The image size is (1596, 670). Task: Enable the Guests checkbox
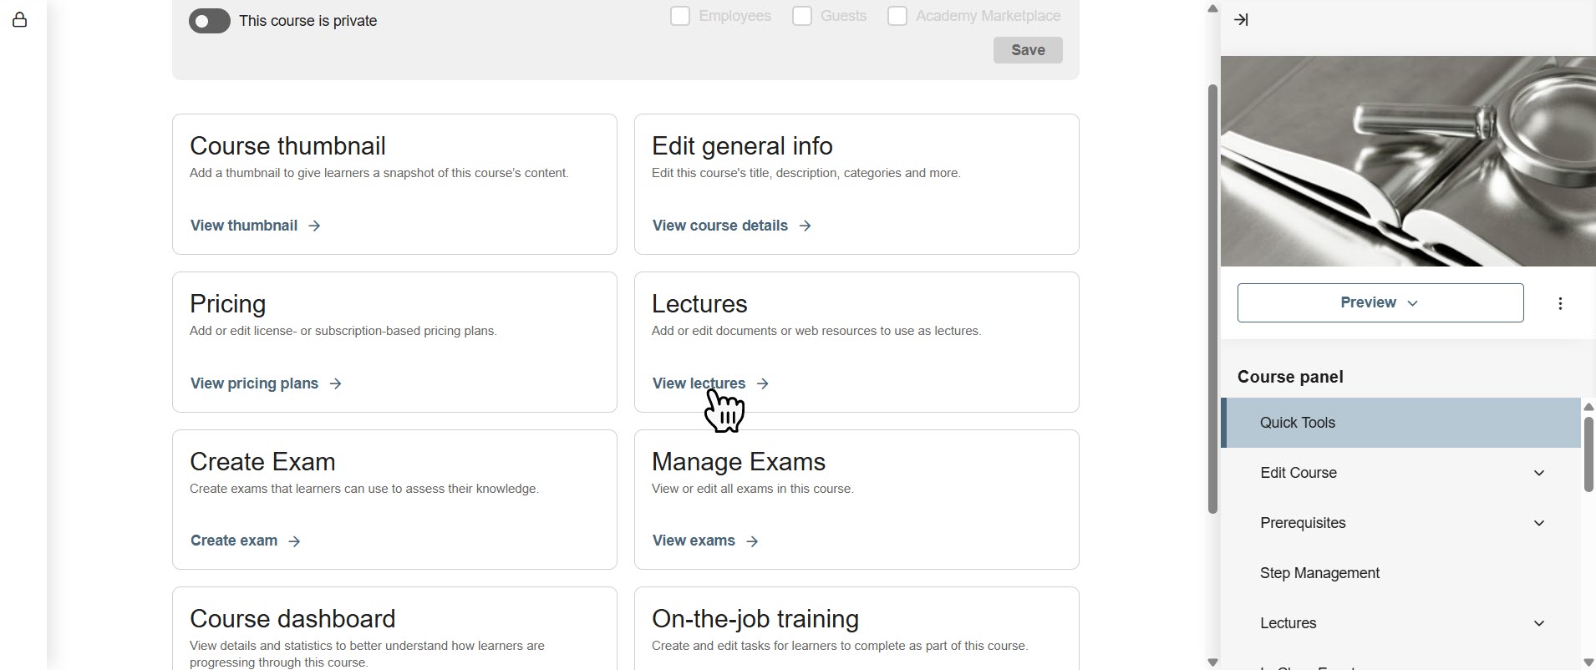[x=803, y=16]
